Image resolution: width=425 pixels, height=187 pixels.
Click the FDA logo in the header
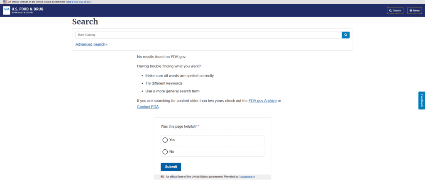point(7,10)
